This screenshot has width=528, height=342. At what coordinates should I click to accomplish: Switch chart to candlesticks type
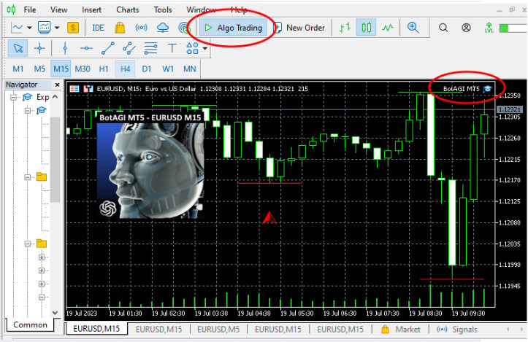tap(367, 28)
